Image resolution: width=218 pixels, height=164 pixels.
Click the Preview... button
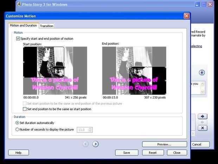point(165,144)
